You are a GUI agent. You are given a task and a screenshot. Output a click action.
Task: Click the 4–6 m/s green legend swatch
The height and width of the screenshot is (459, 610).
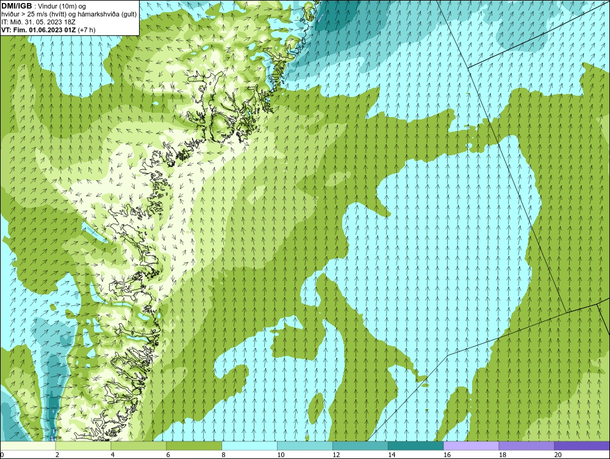pyautogui.click(x=138, y=446)
